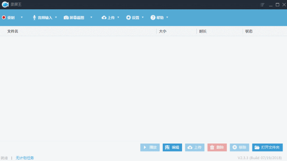This screenshot has width=287, height=161.
Task: Maximize the window
Action: 278,4
